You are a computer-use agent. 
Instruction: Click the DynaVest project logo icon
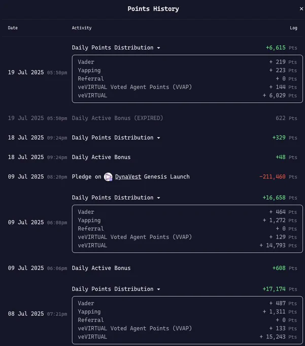(x=108, y=177)
